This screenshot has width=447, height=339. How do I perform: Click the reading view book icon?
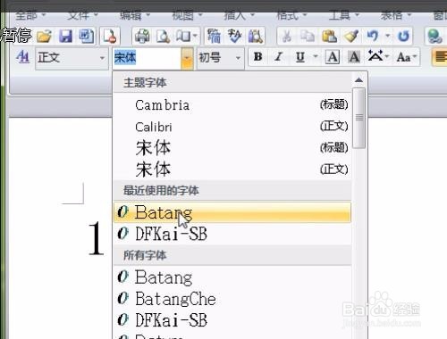coord(183,37)
